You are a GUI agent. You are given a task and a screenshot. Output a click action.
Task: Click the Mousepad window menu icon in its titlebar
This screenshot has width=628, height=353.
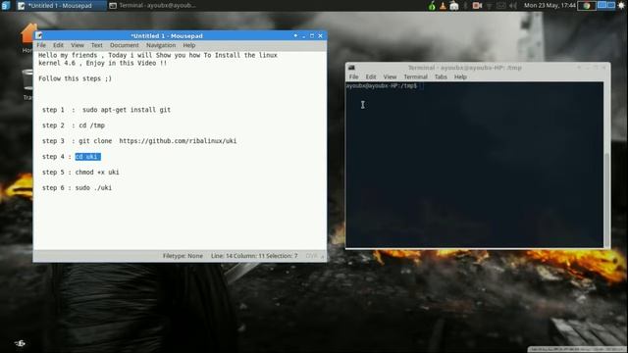point(39,35)
